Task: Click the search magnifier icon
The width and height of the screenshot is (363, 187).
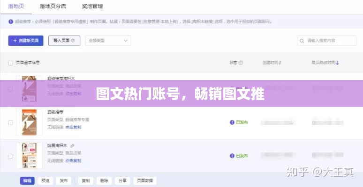Action: [x=302, y=41]
